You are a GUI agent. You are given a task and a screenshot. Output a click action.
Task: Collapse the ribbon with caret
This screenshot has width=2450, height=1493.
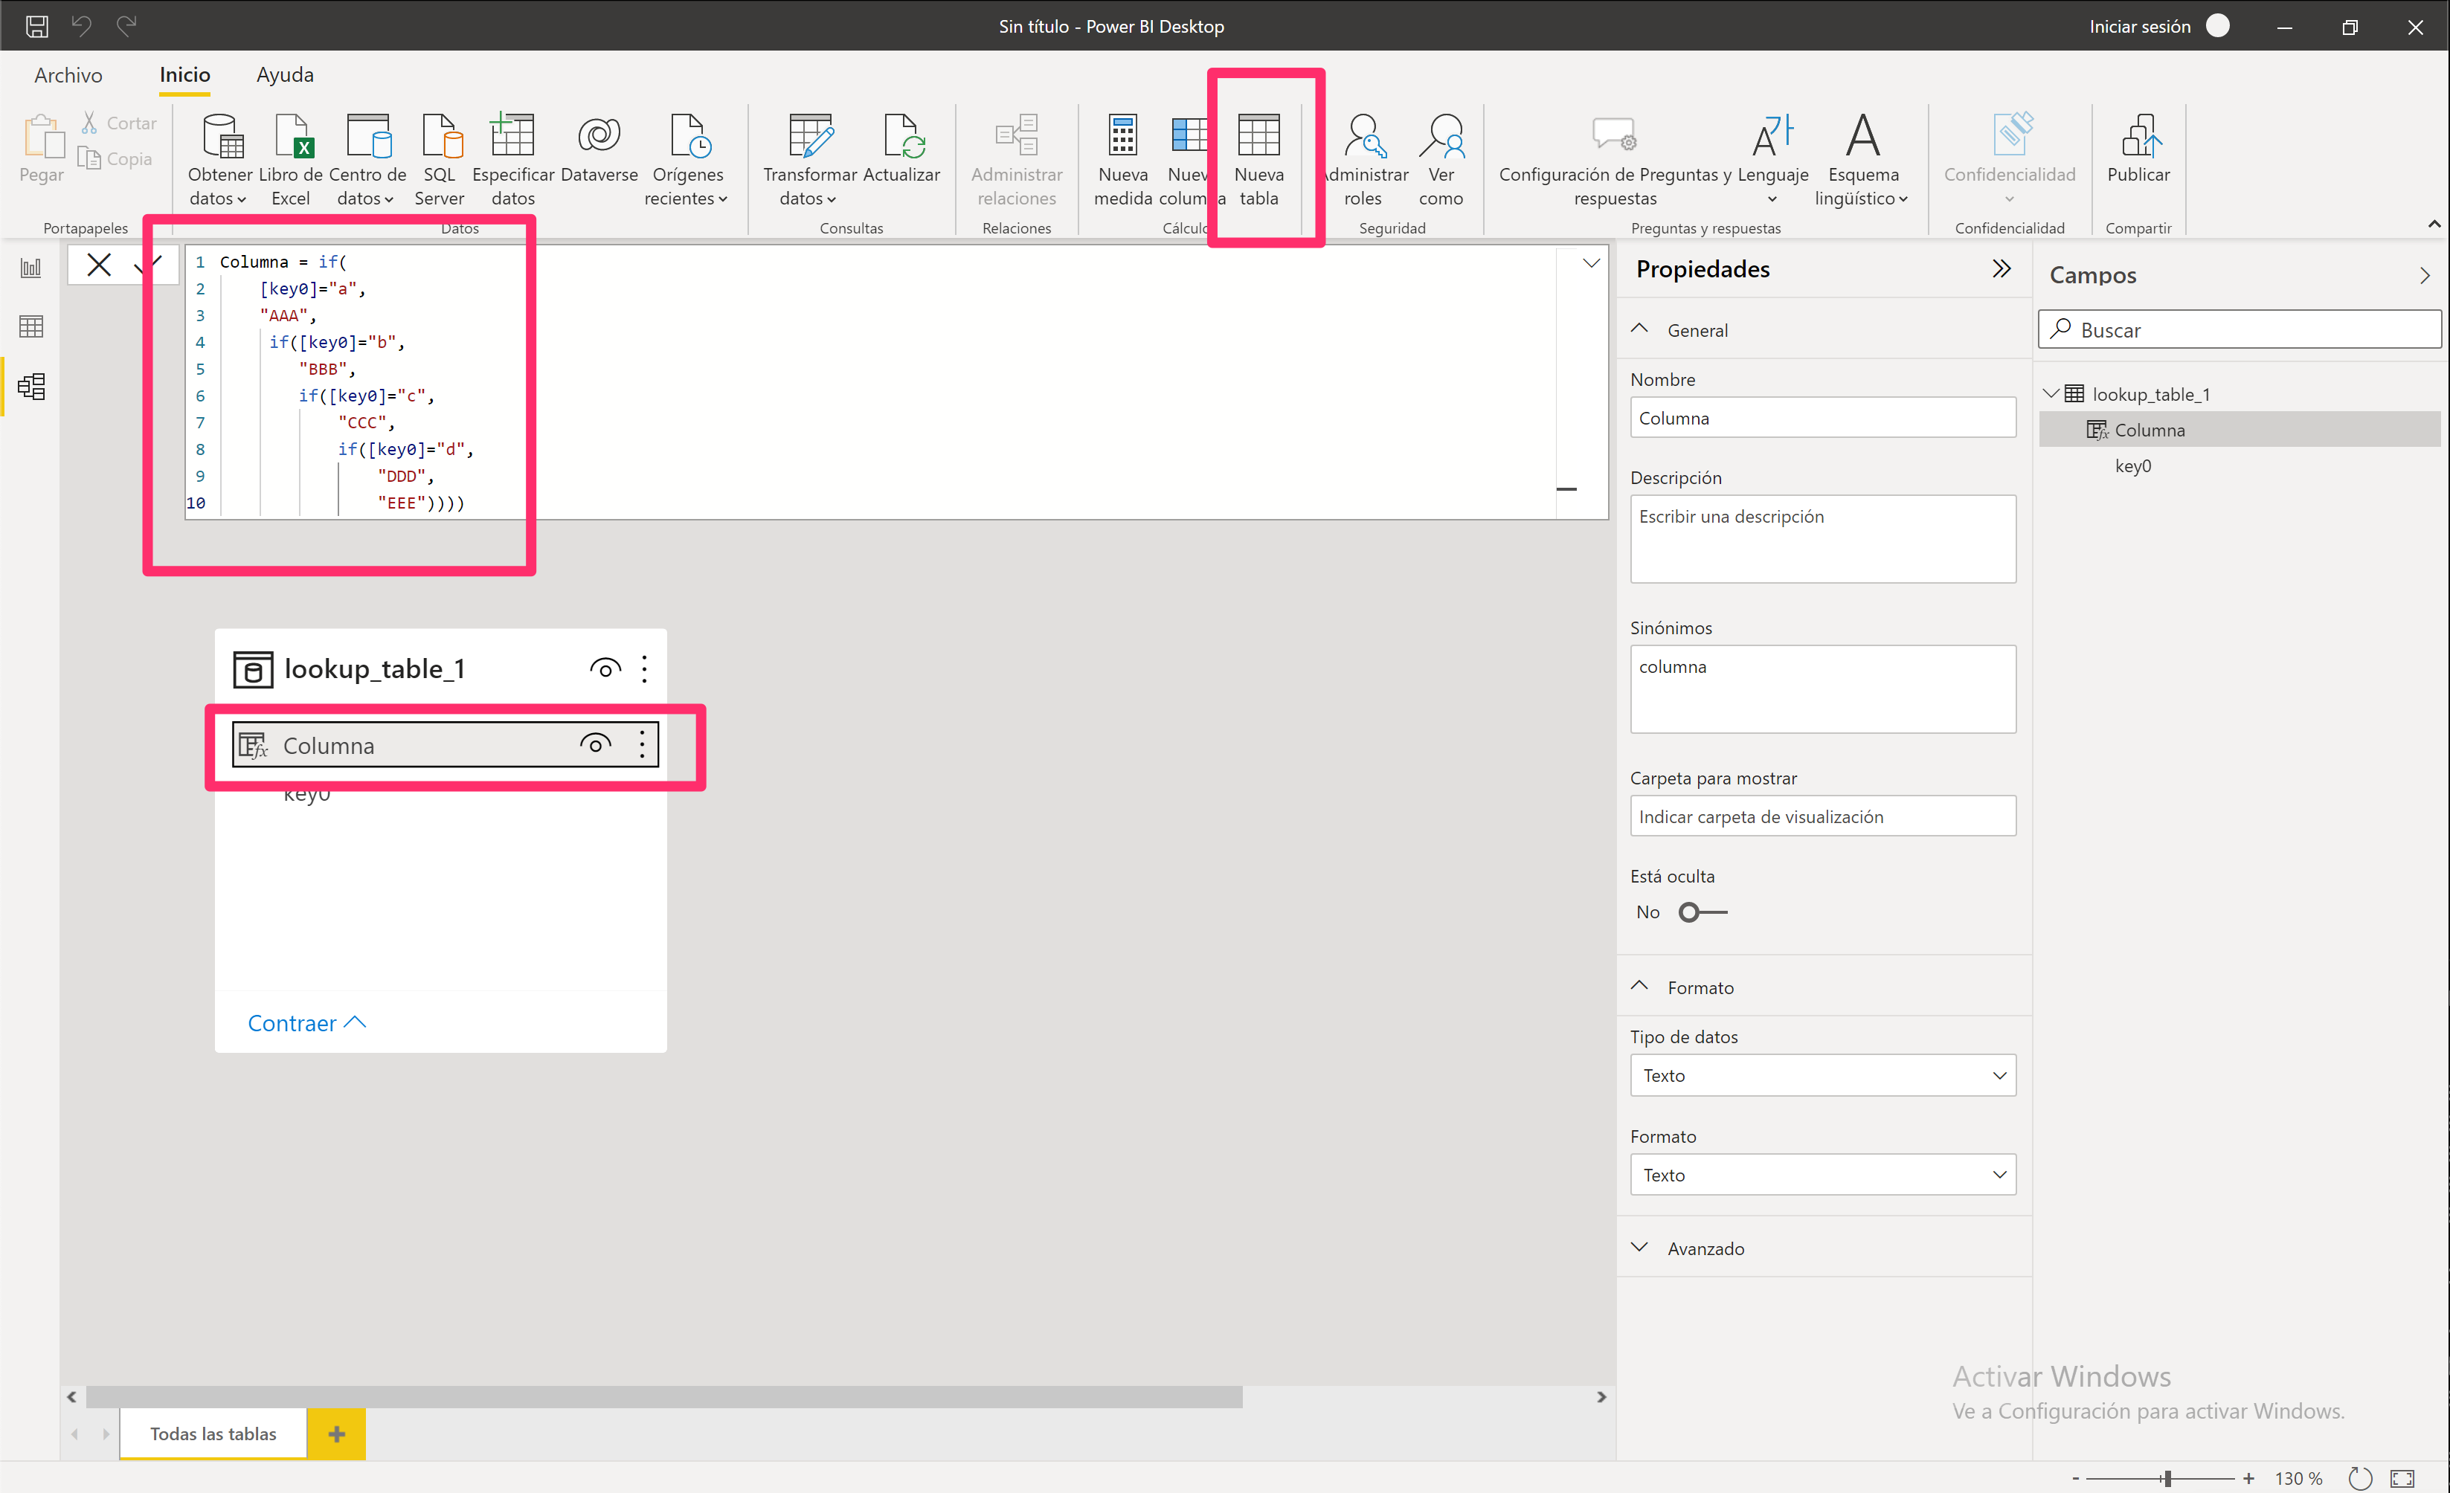[2433, 224]
